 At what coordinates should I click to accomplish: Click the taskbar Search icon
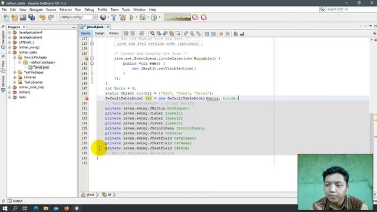tap(15, 208)
